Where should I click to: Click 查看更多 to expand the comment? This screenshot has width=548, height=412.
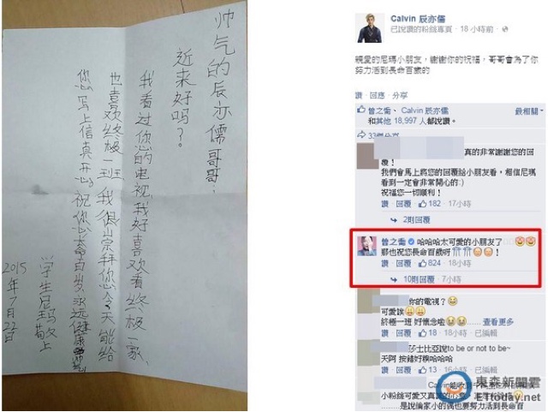point(498,322)
